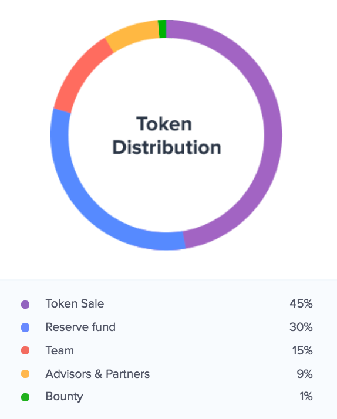Click the red Team legend dot
The width and height of the screenshot is (337, 419).
click(x=25, y=350)
